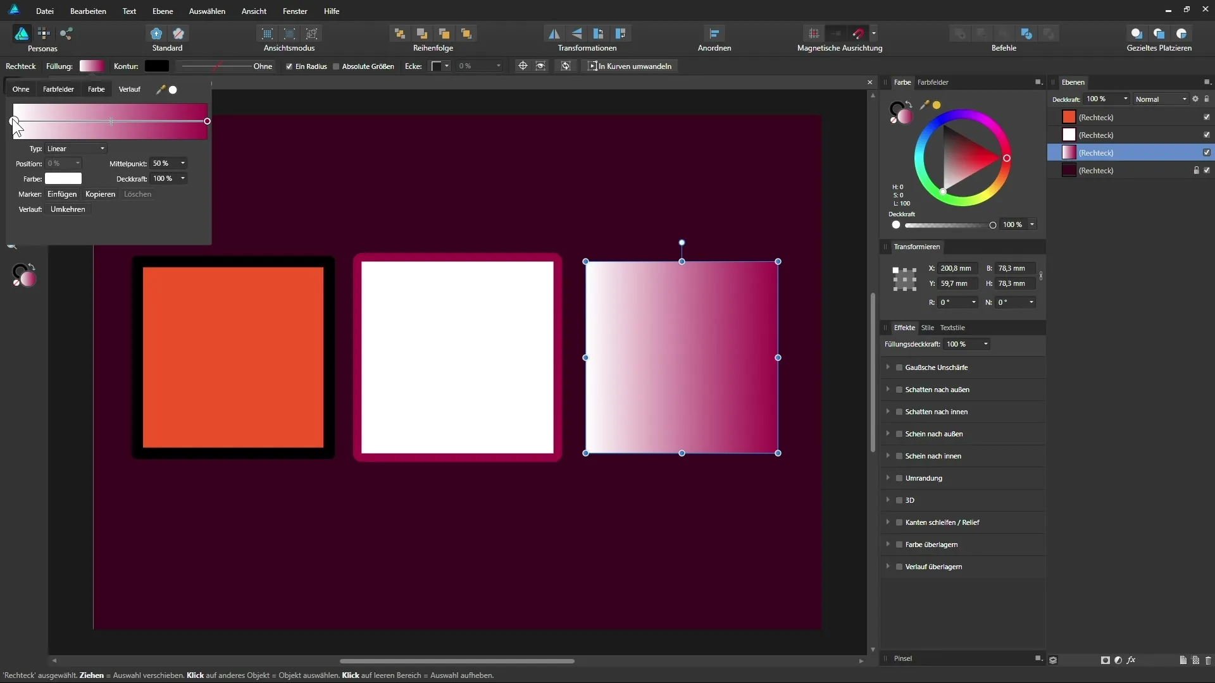Pick color with eyedropper in Farbe panel

click(x=925, y=105)
